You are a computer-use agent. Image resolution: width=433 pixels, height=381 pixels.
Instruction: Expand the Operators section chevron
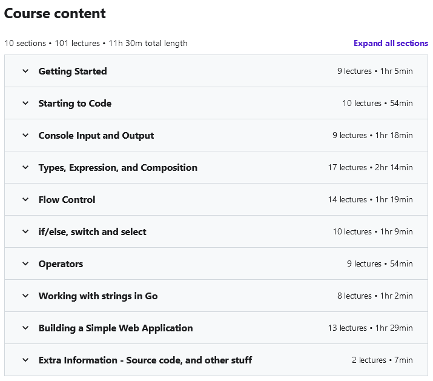point(25,263)
